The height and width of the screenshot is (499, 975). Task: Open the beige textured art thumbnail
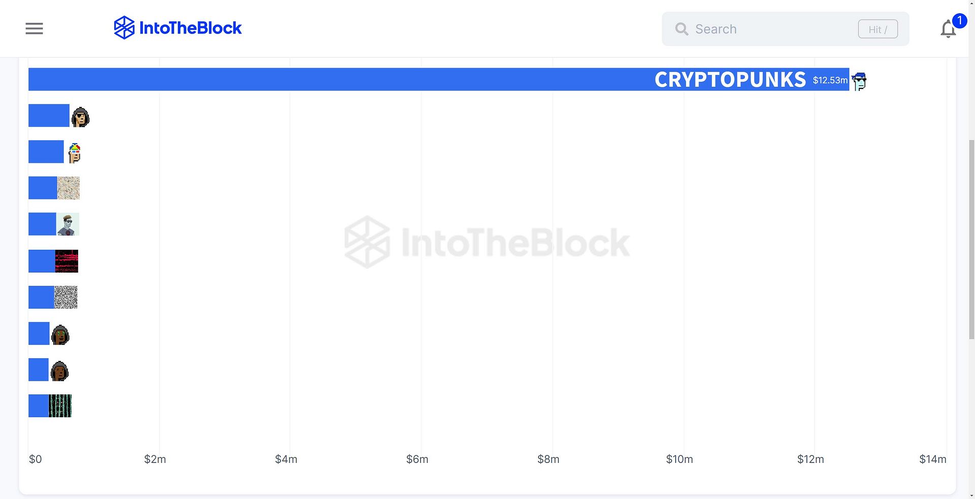coord(69,188)
